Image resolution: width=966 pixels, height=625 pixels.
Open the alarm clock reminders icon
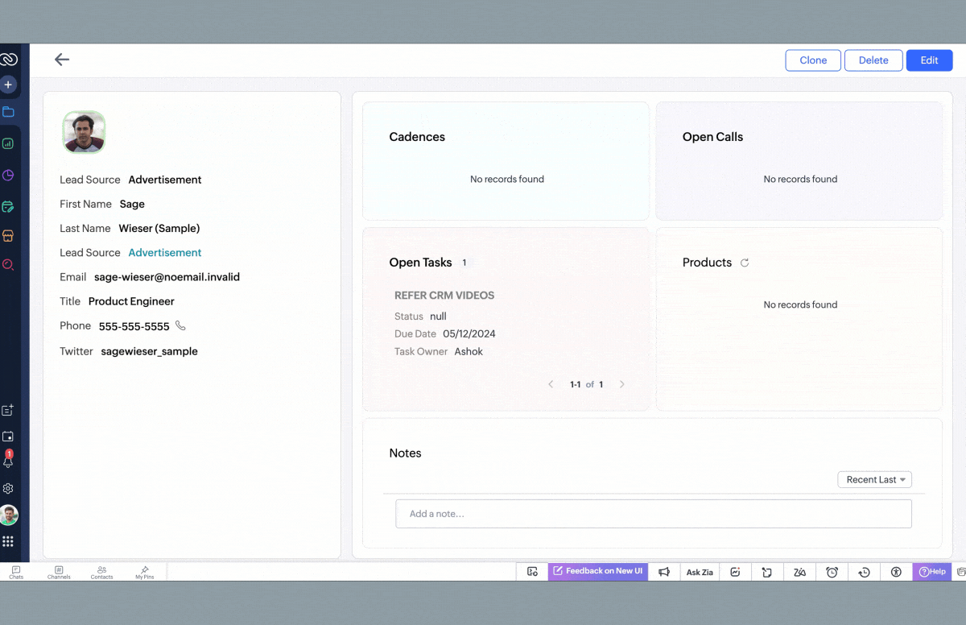pyautogui.click(x=832, y=572)
